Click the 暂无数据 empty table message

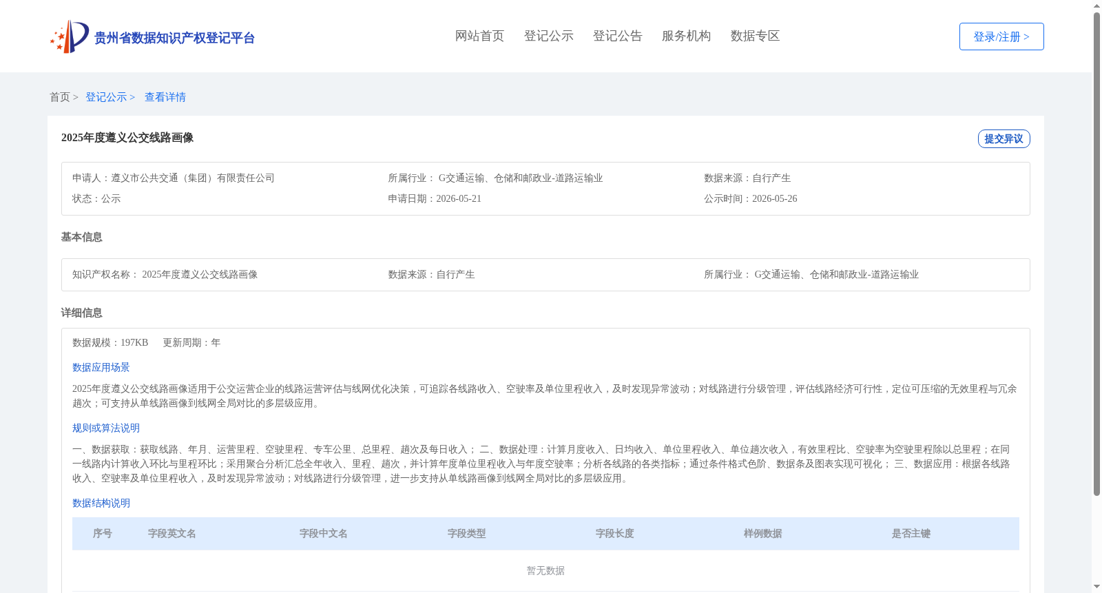545,571
